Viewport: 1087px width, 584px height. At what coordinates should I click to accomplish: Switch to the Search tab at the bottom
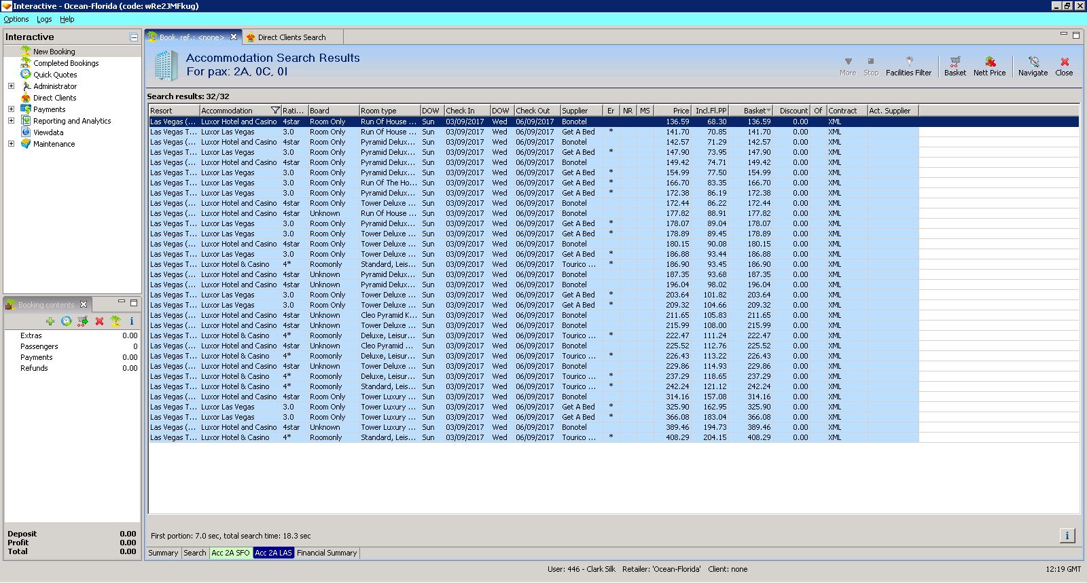tap(194, 553)
